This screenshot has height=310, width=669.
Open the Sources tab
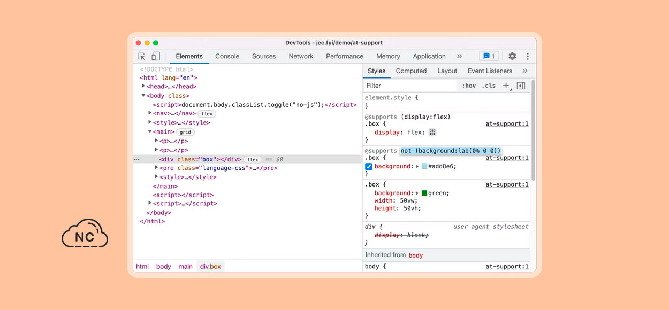(264, 56)
